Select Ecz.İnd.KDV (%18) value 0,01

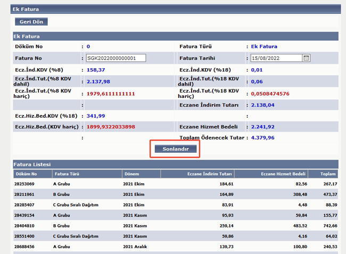point(257,70)
